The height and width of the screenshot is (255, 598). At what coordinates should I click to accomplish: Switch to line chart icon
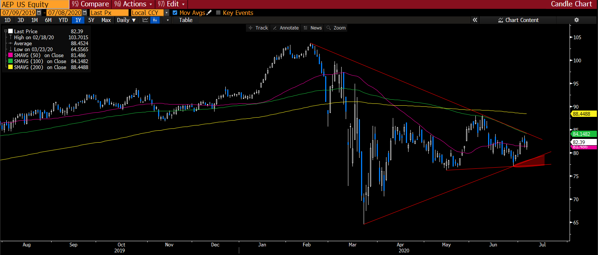pos(145,20)
